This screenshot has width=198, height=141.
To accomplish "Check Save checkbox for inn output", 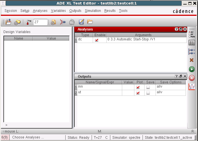I will pos(148,87).
